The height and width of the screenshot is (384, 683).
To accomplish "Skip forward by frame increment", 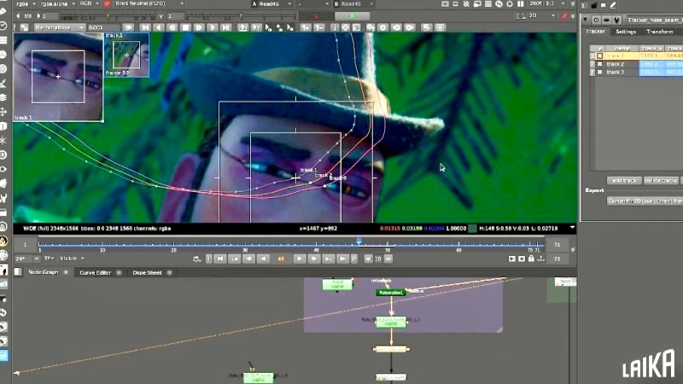I will click(x=388, y=259).
